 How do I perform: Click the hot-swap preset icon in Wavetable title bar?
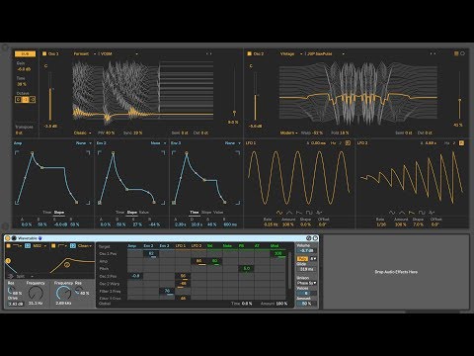point(309,238)
